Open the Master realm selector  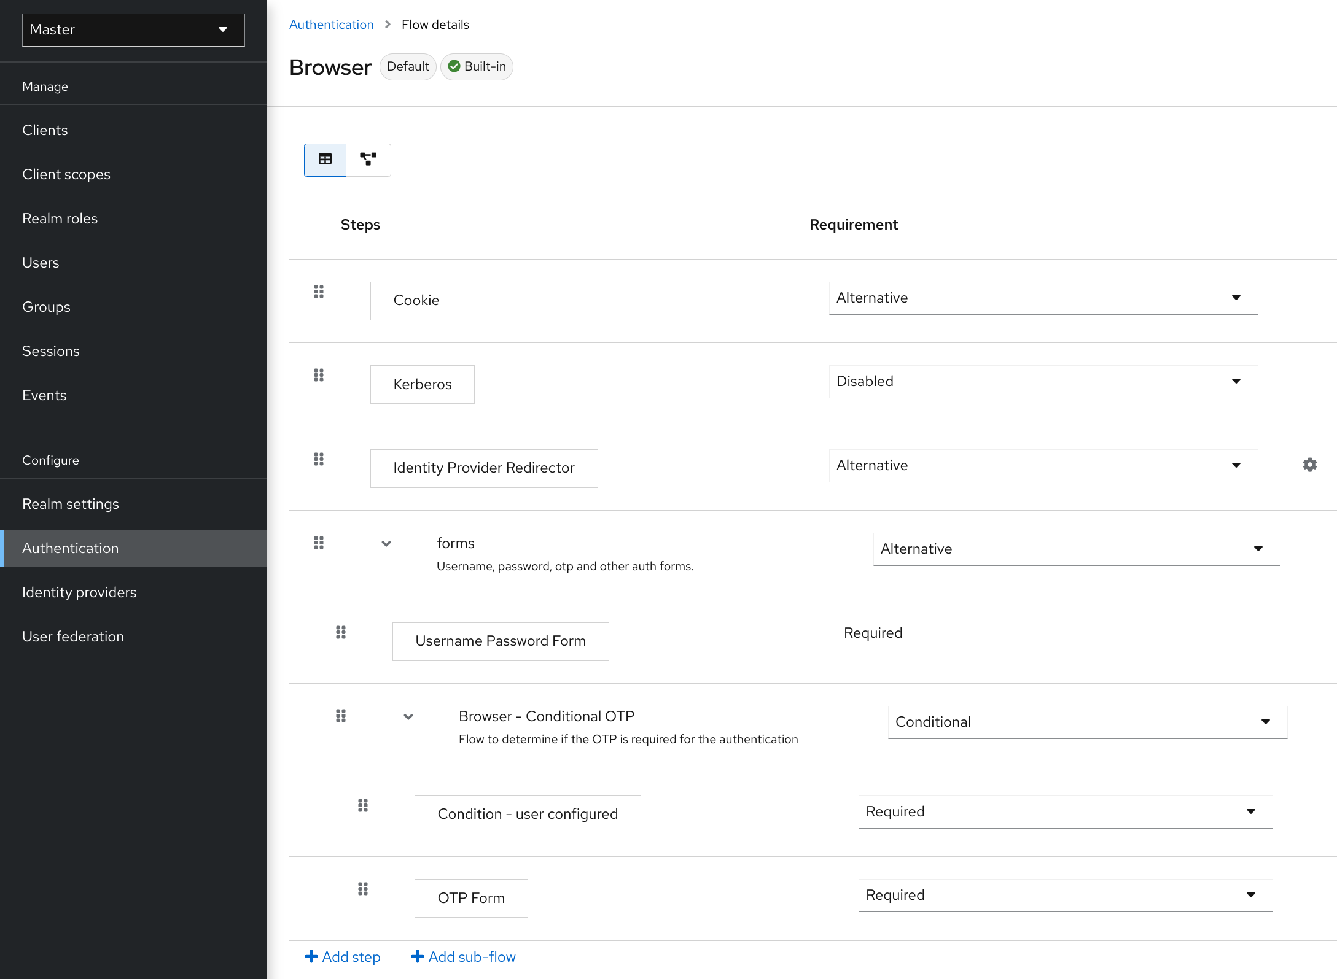point(133,29)
